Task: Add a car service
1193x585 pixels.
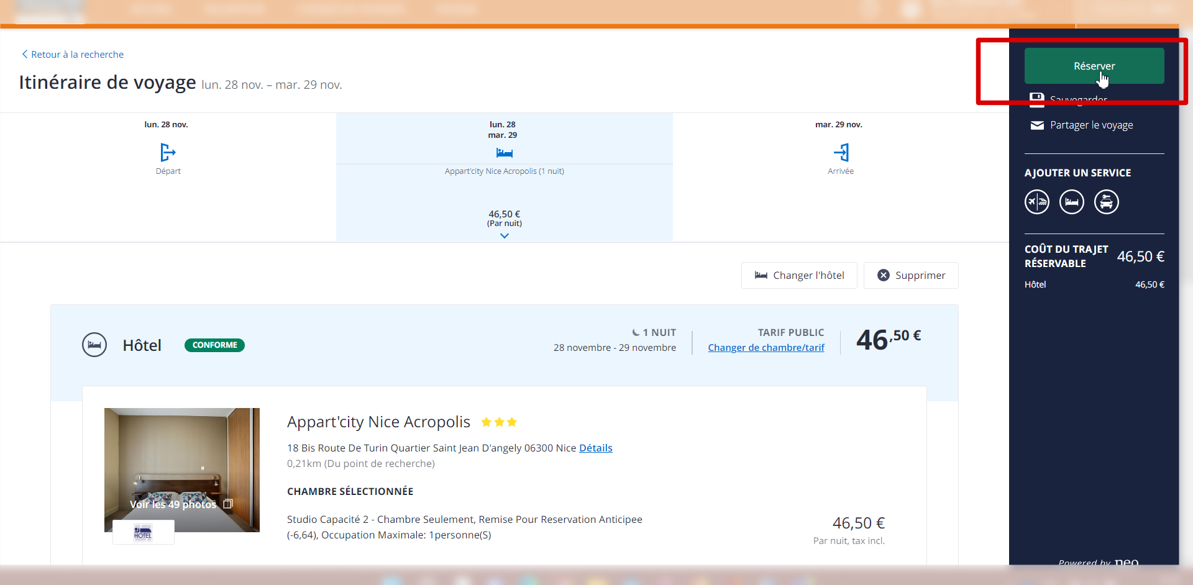Action: point(1107,202)
